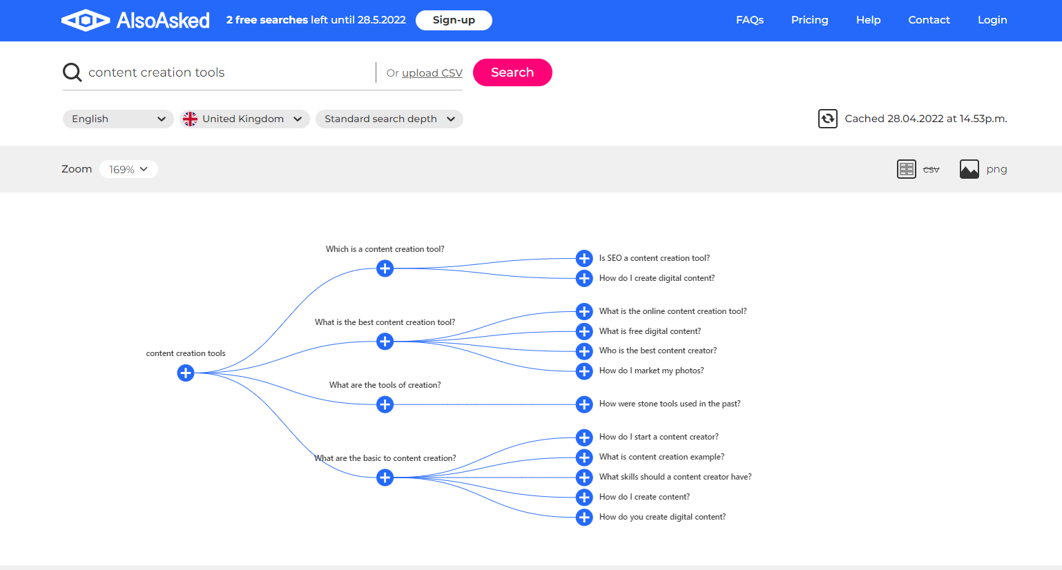Expand 'What is the best content creation tool?' node

(x=385, y=342)
